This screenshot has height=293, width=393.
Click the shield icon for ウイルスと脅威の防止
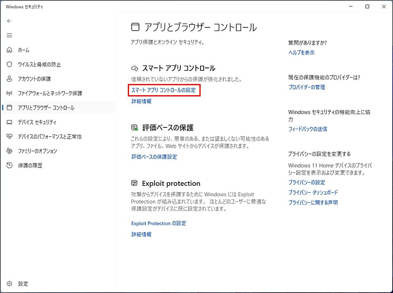point(9,65)
